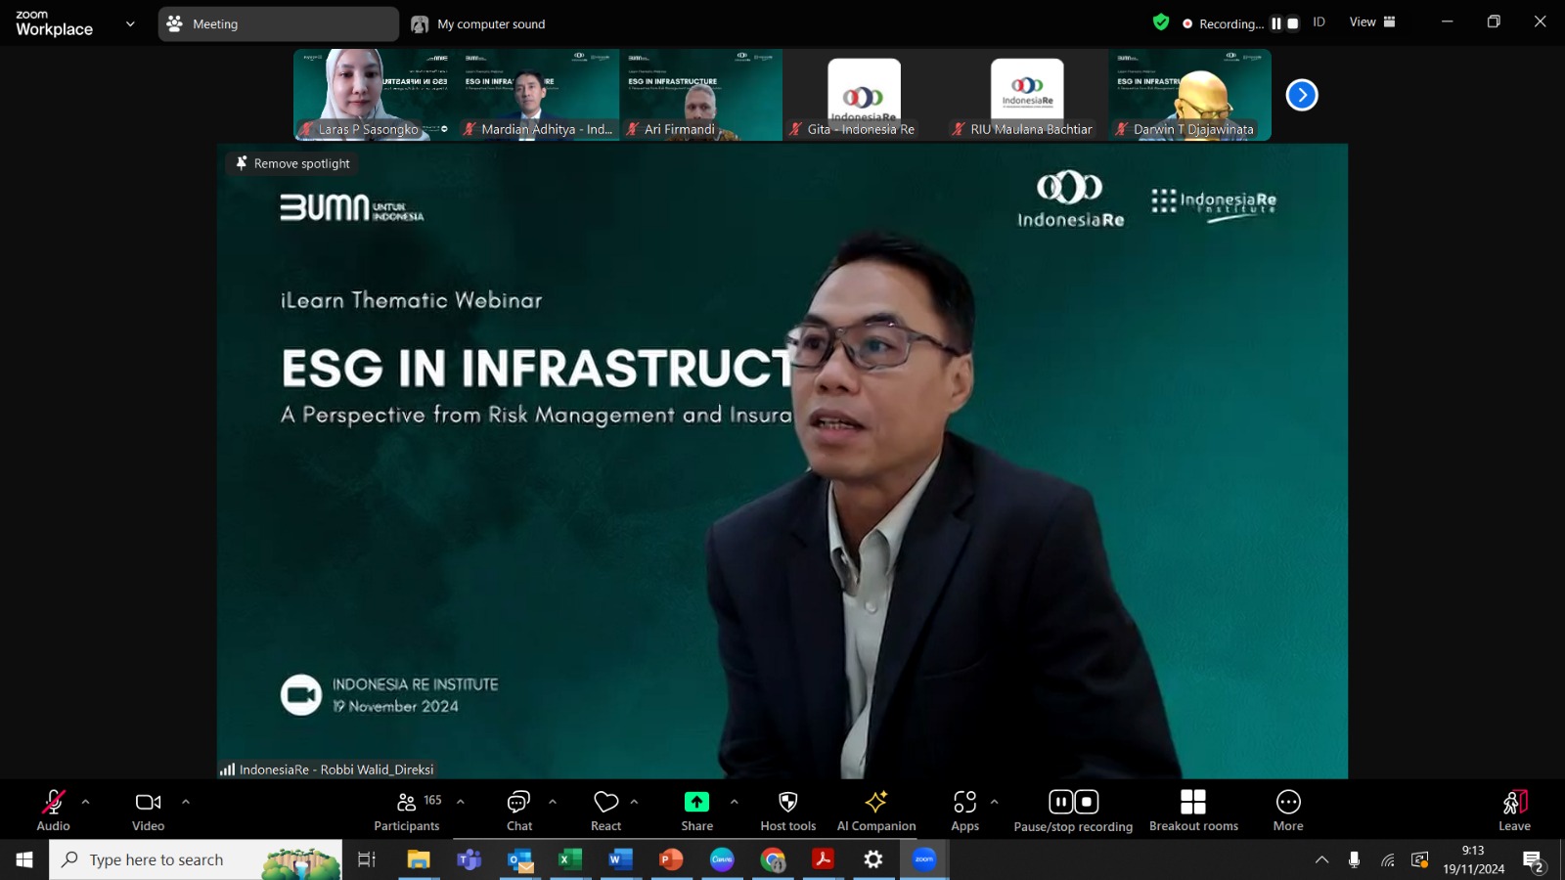Open Adobe Acrobat from taskbar

coord(823,859)
